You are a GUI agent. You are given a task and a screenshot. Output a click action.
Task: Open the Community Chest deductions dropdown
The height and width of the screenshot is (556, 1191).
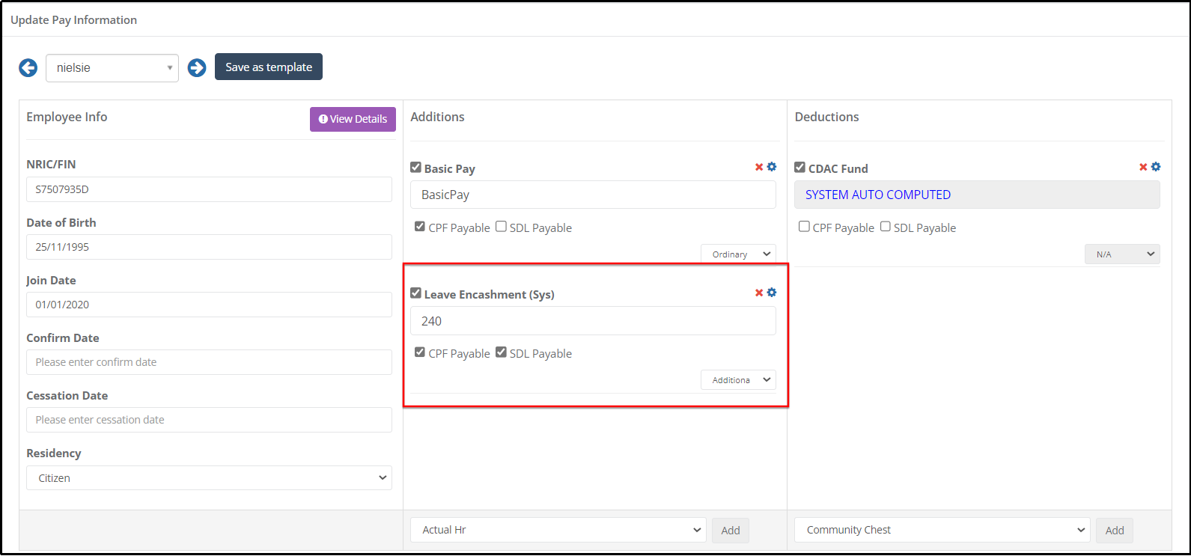[942, 530]
